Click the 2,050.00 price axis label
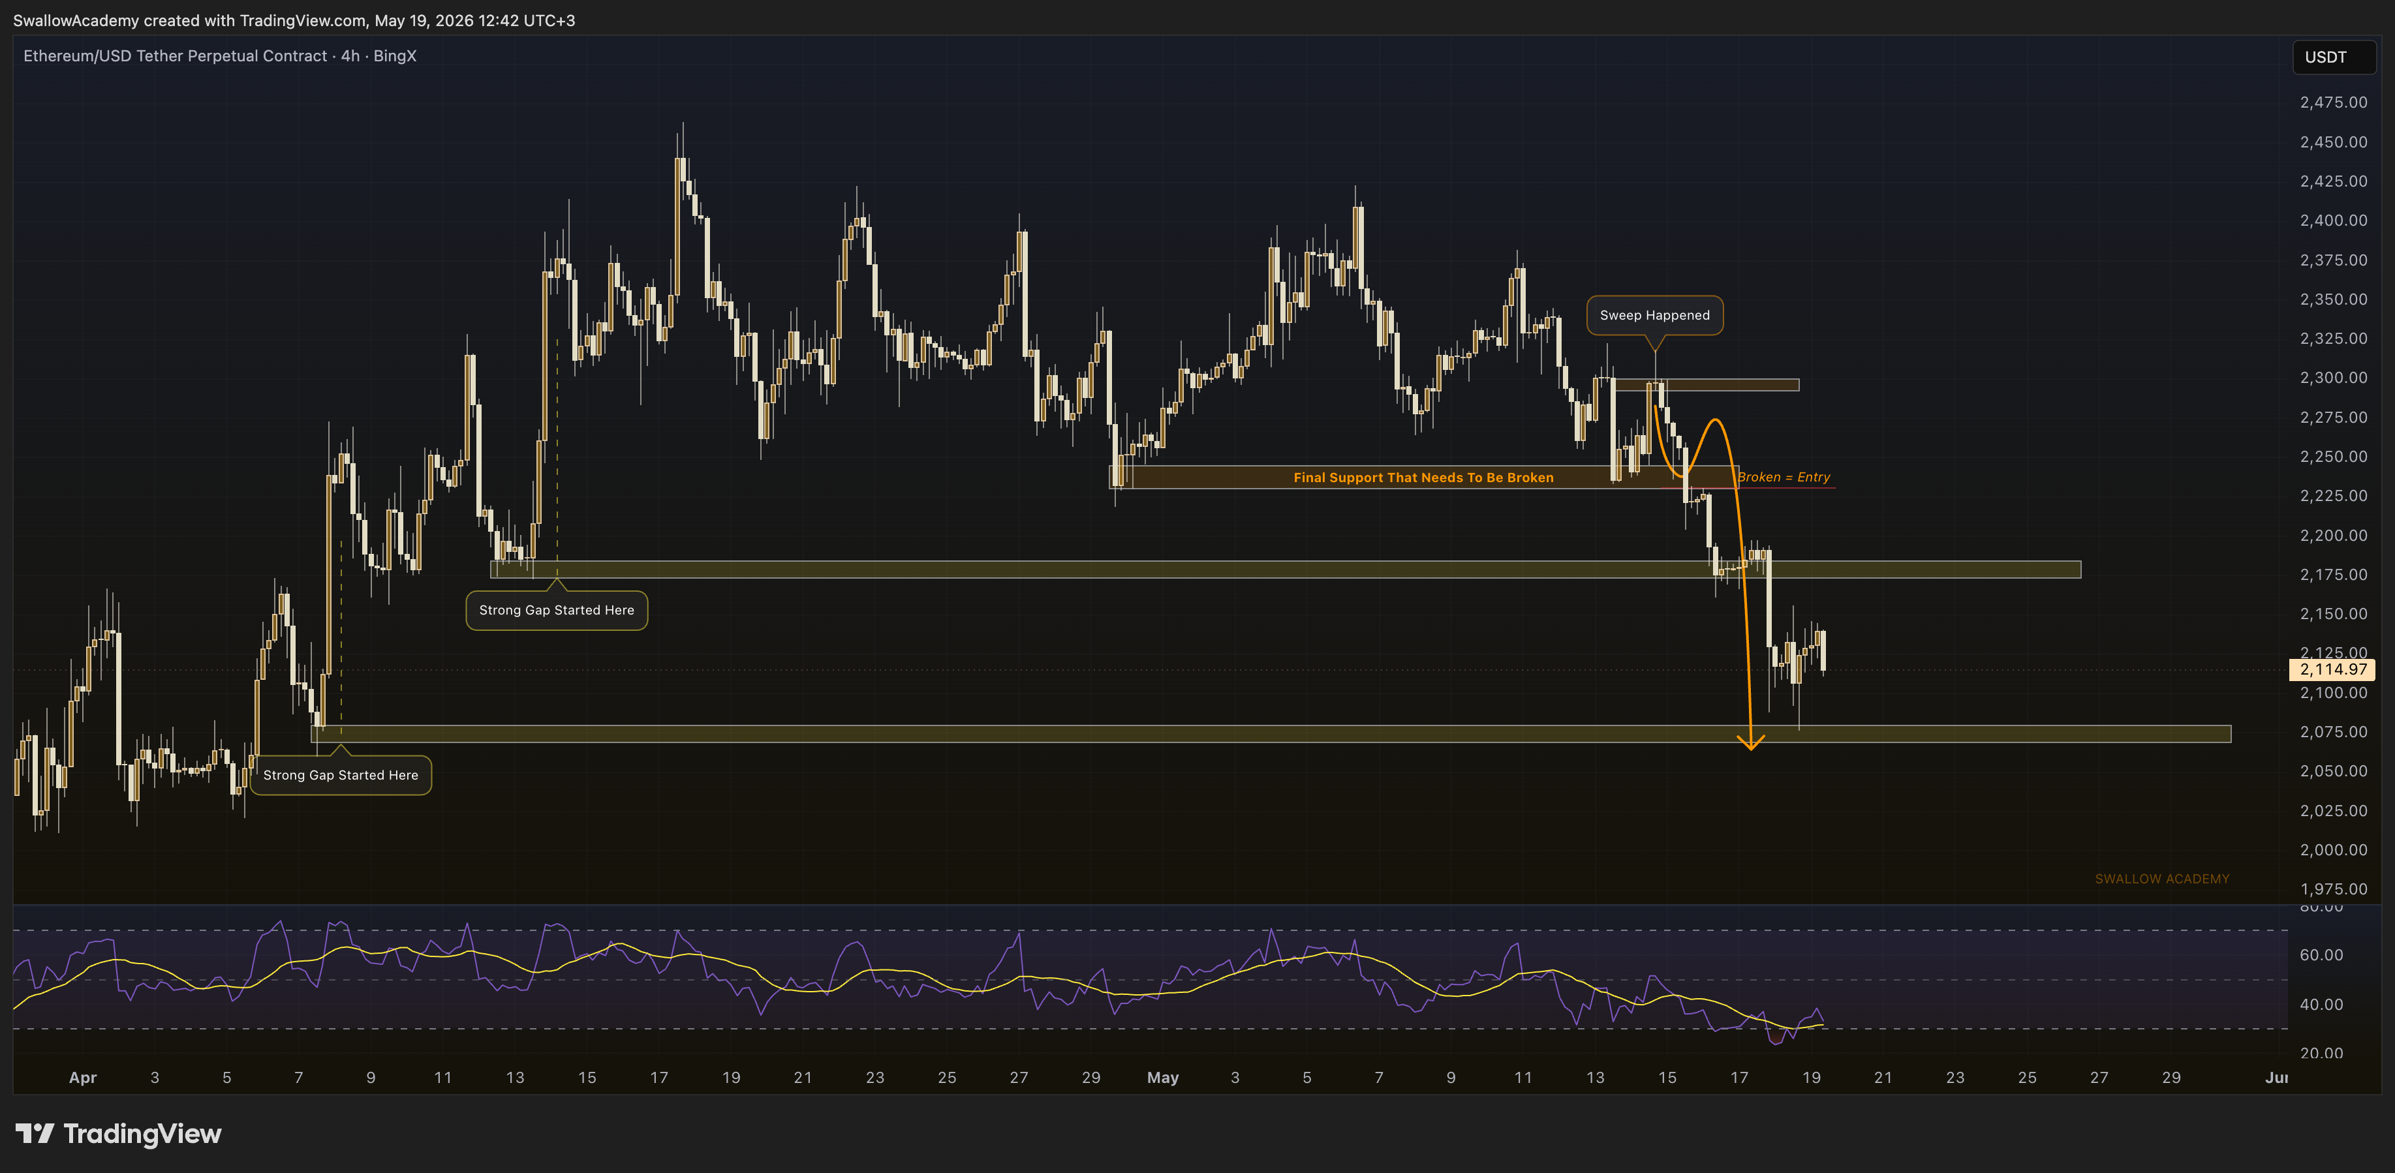Screen dimensions: 2395x1173 2334,770
